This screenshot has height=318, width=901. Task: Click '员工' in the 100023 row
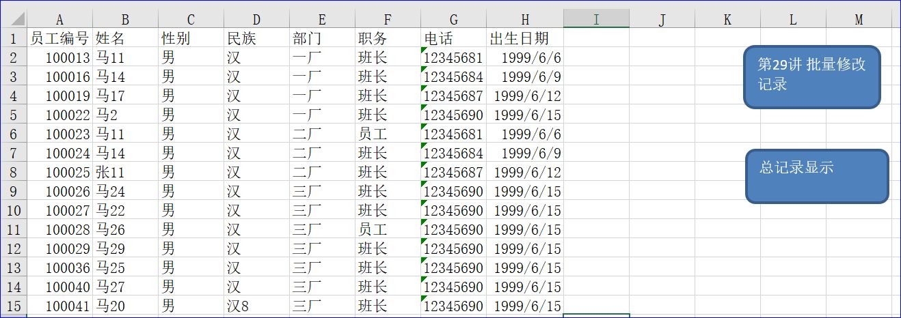(x=388, y=134)
